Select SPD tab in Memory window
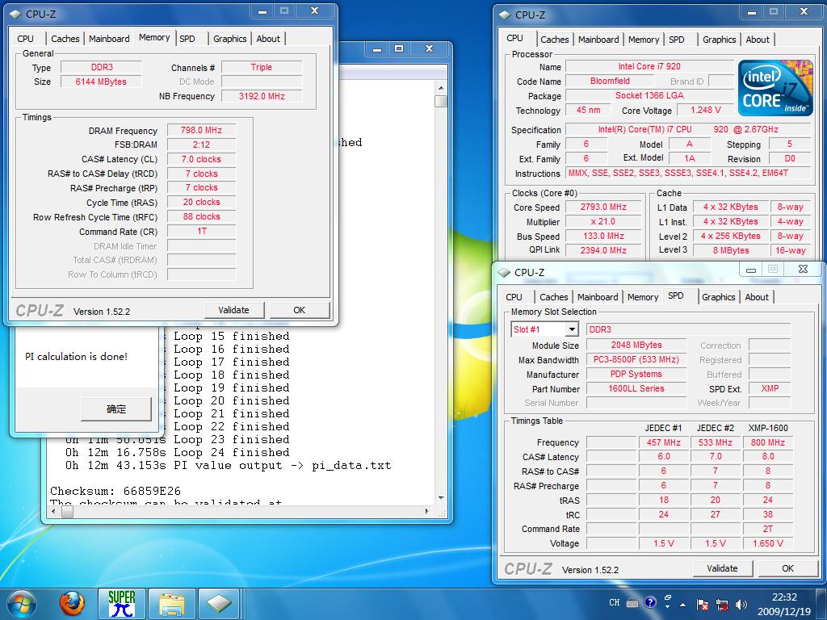 pos(187,39)
